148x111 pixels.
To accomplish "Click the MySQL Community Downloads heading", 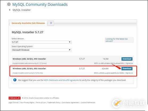I will (x=40, y=5).
